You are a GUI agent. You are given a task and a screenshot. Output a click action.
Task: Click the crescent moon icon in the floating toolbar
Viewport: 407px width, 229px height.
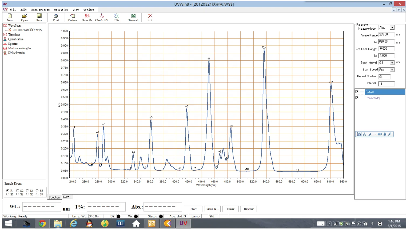point(370,134)
